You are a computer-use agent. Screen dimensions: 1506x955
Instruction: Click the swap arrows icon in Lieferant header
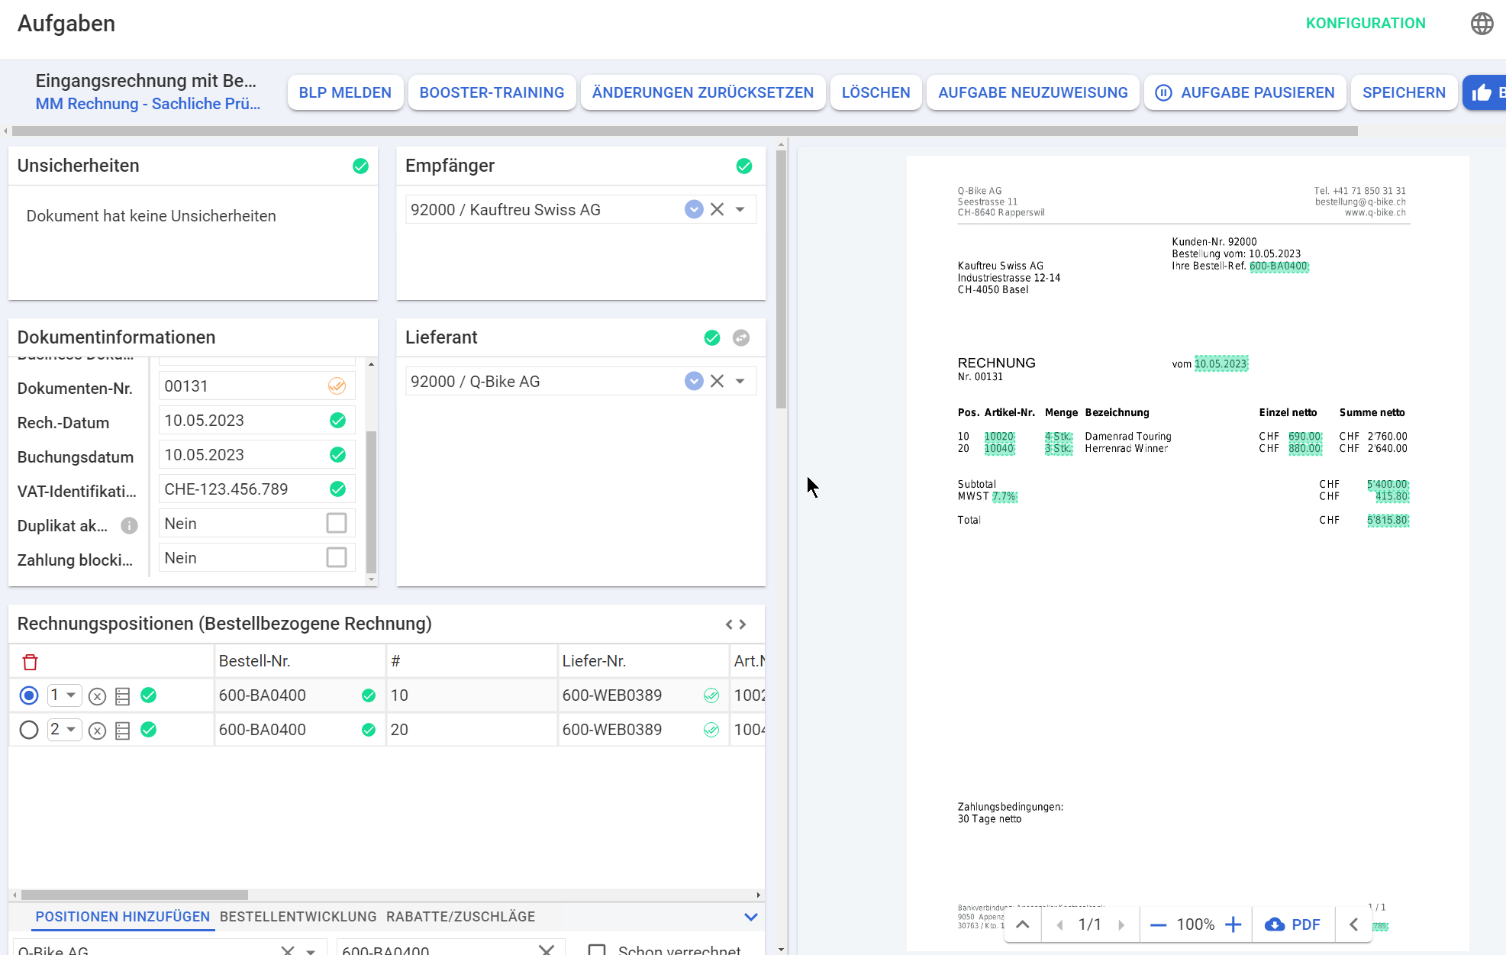coord(740,337)
